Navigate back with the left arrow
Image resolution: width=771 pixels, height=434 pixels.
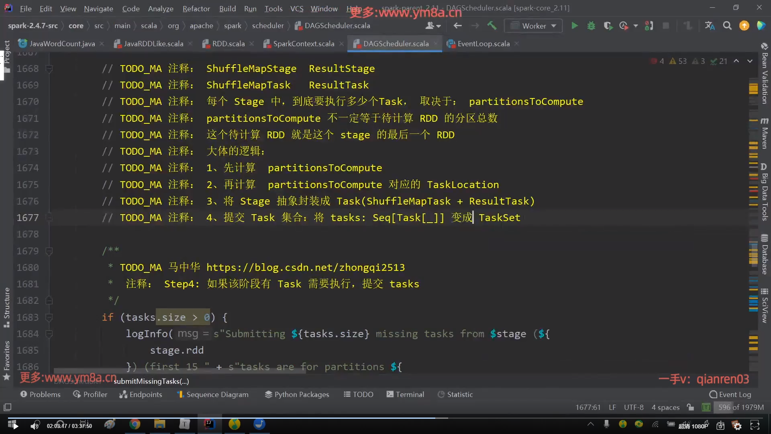coord(457,26)
